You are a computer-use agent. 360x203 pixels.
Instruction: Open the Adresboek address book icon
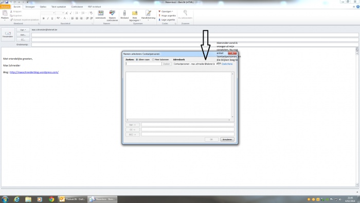pyautogui.click(x=101, y=15)
